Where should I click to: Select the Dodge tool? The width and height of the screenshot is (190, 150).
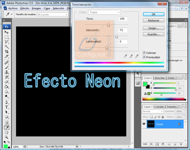[6, 96]
